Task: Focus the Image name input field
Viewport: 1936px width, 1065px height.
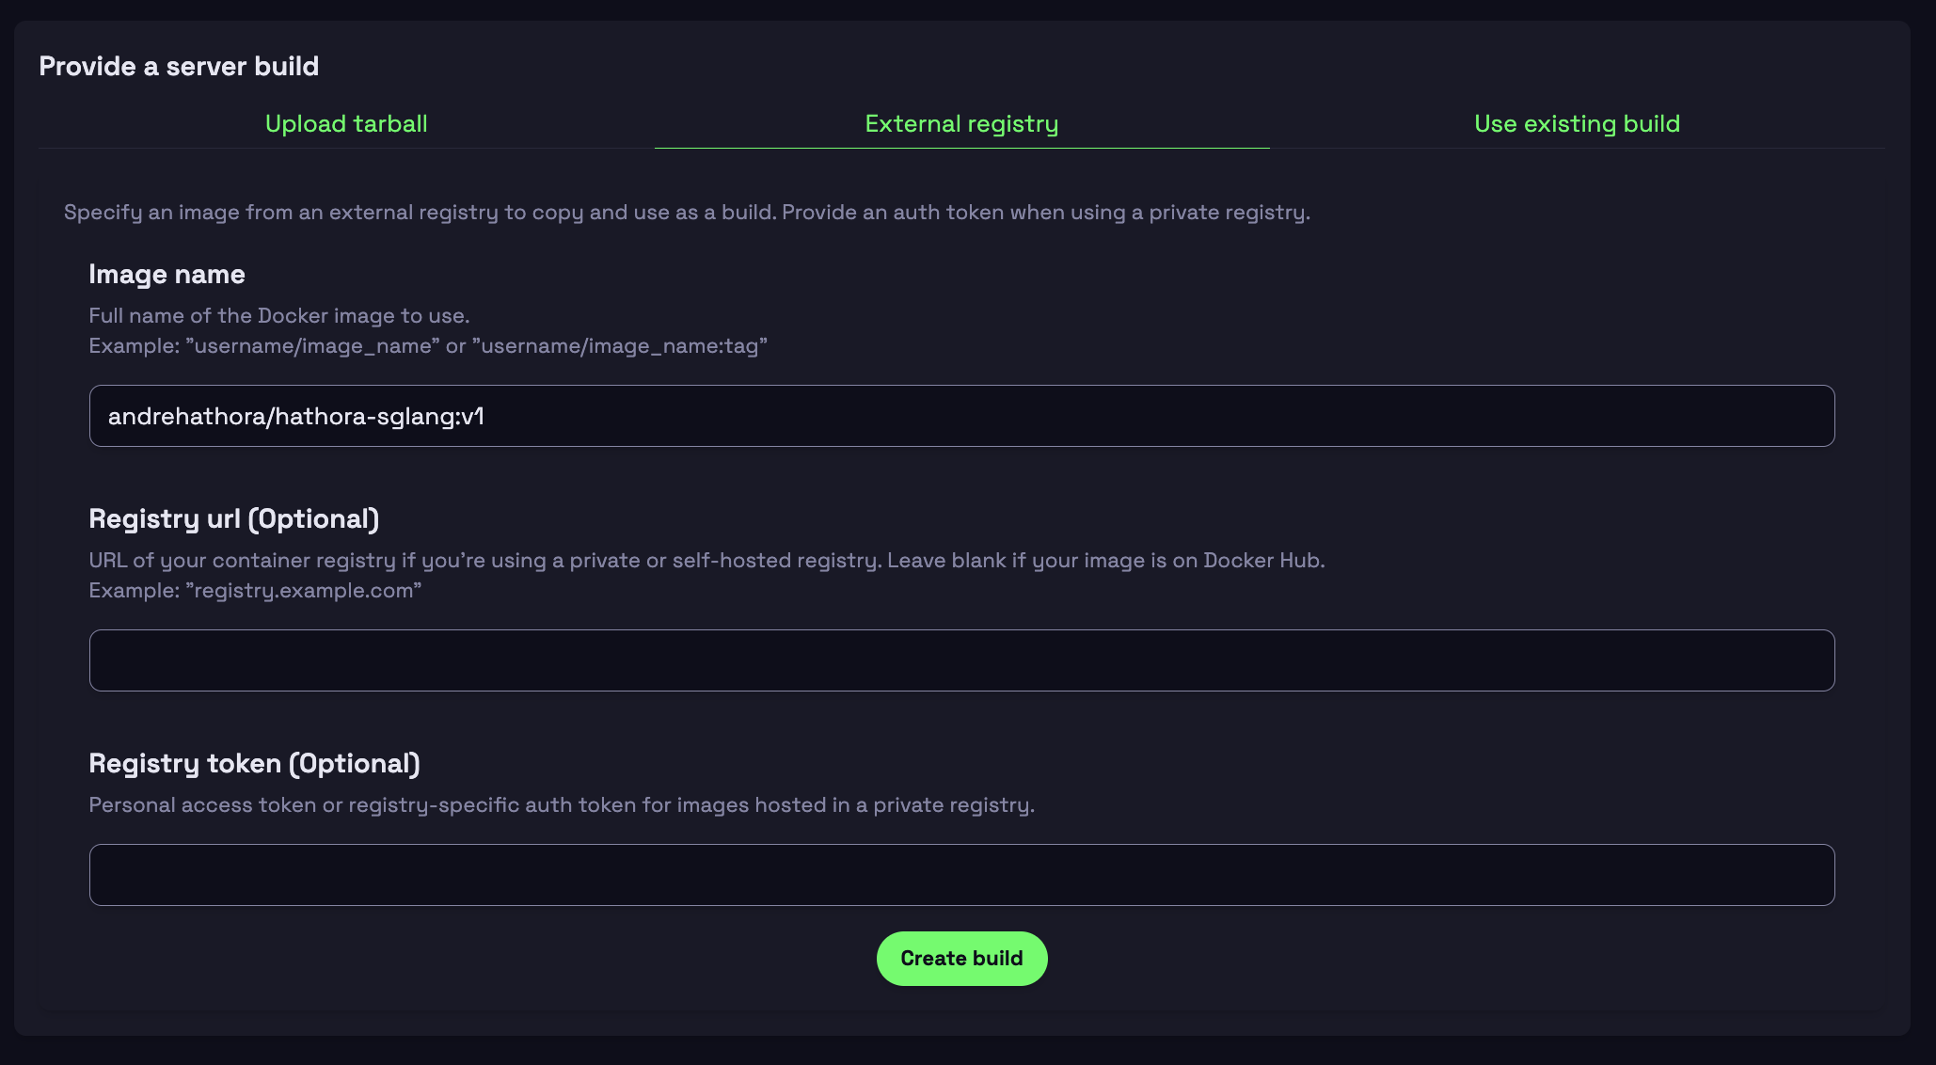Action: [961, 416]
